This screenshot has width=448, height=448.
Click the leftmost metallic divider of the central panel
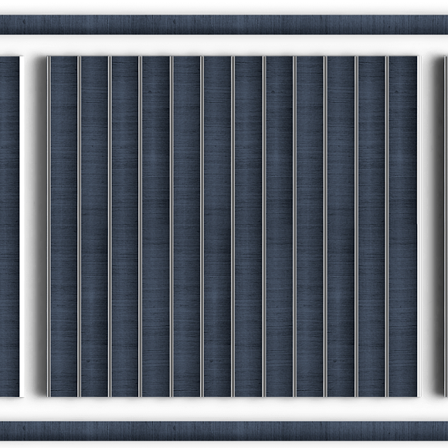pyautogui.click(x=49, y=226)
